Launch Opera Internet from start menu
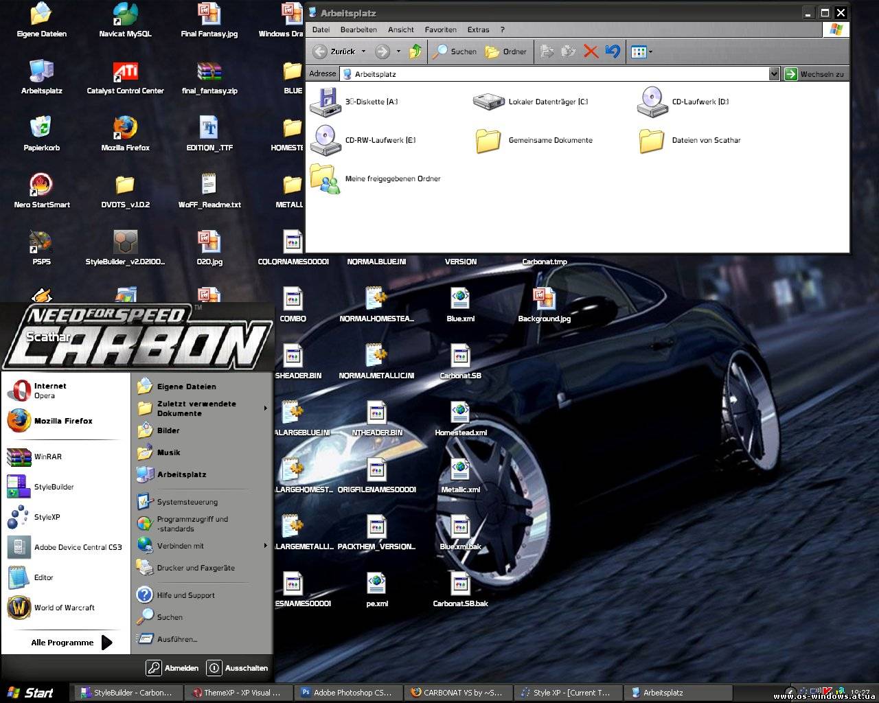Viewport: 879px width, 703px height. (66, 390)
